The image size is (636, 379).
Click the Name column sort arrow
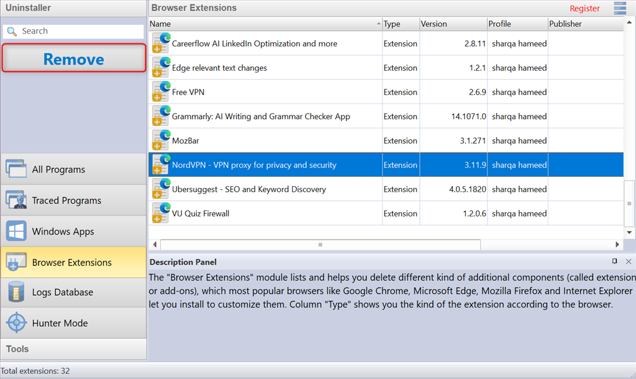click(378, 24)
